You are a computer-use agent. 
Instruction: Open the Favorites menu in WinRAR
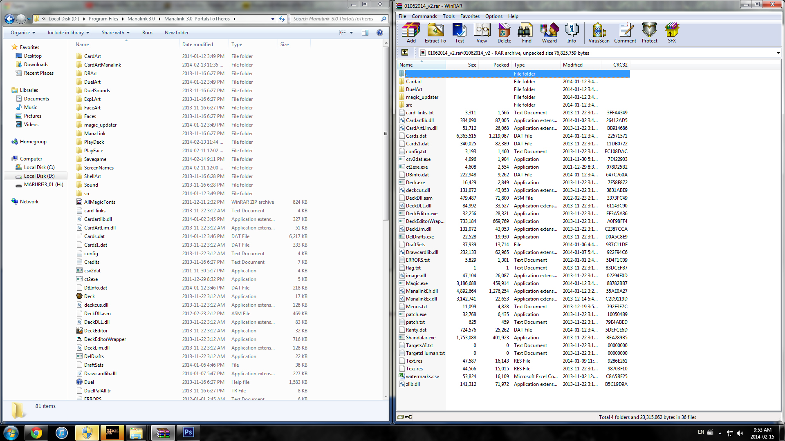[470, 16]
